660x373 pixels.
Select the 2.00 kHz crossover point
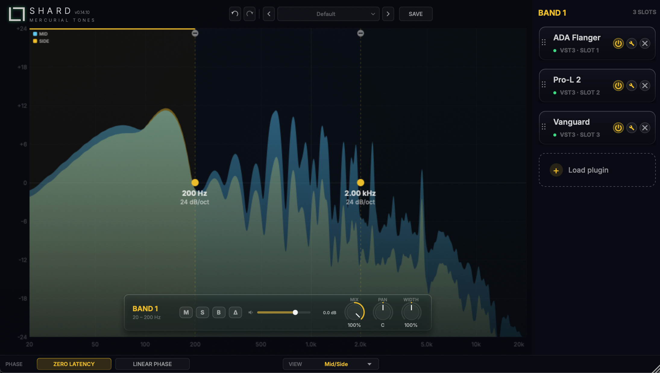(x=360, y=183)
